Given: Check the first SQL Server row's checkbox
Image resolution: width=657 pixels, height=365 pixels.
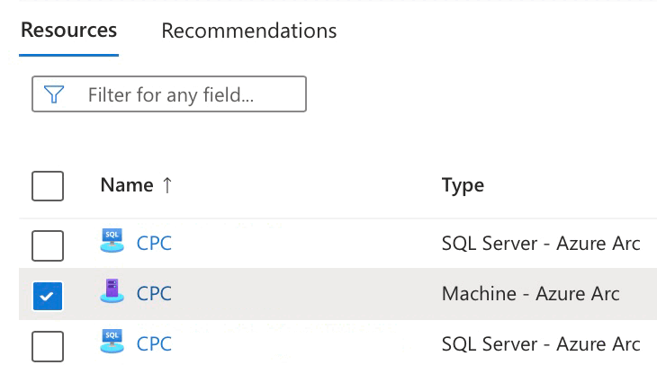Looking at the screenshot, I should pyautogui.click(x=48, y=245).
